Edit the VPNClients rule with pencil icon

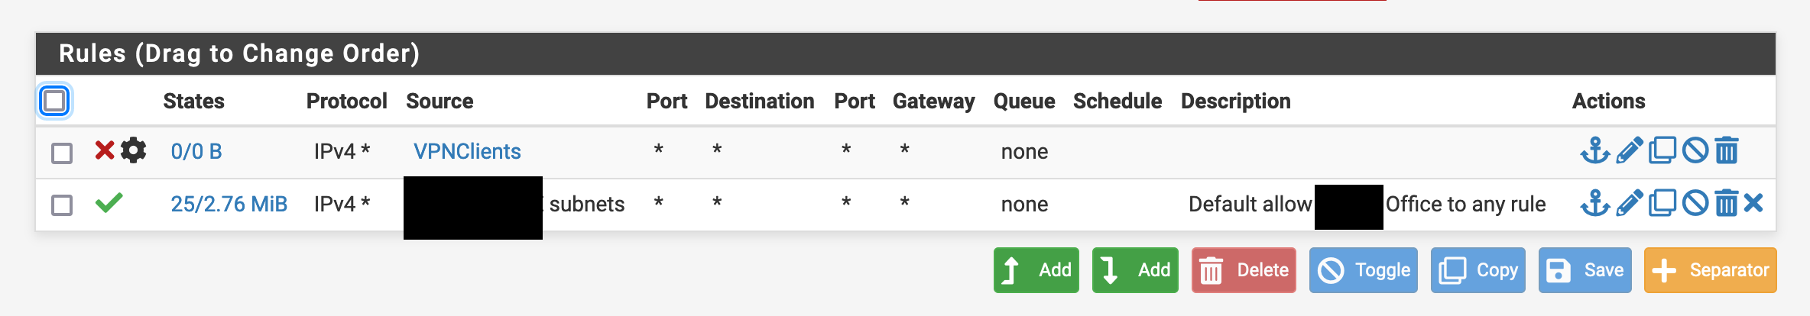tap(1630, 150)
